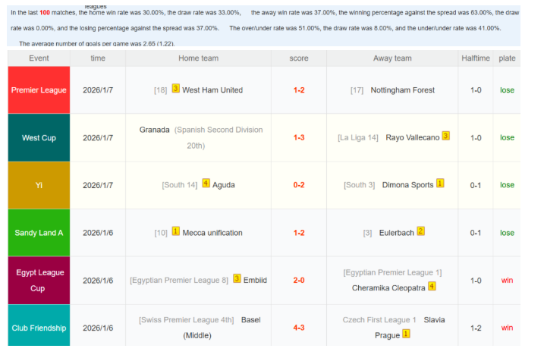544x361 pixels.
Task: Click yellow card badge after Dimona Sports
Action: coord(440,184)
